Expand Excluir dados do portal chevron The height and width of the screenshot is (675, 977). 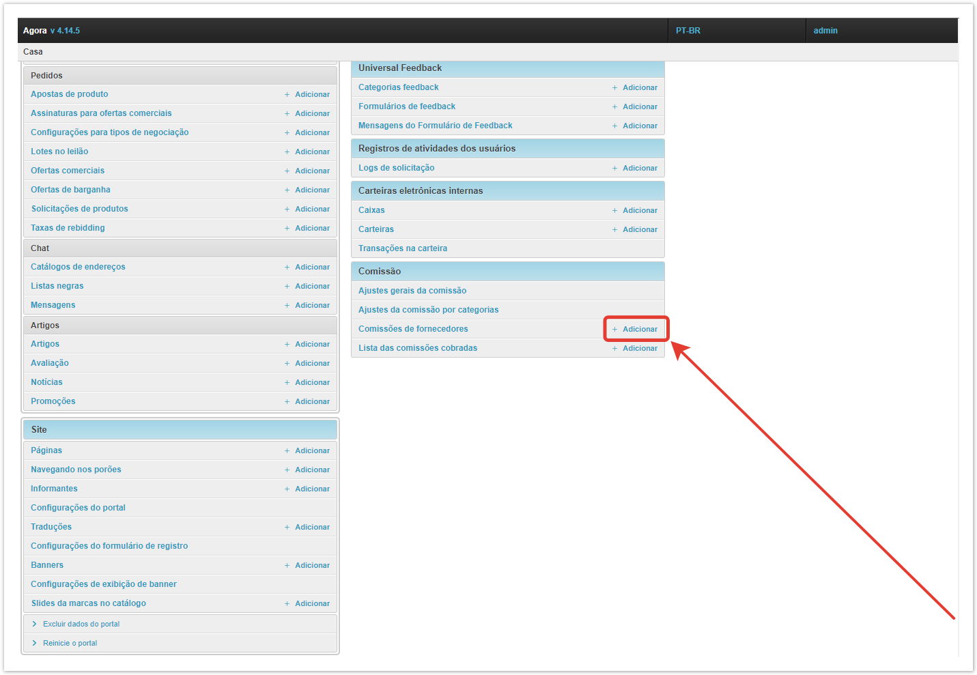pos(35,624)
